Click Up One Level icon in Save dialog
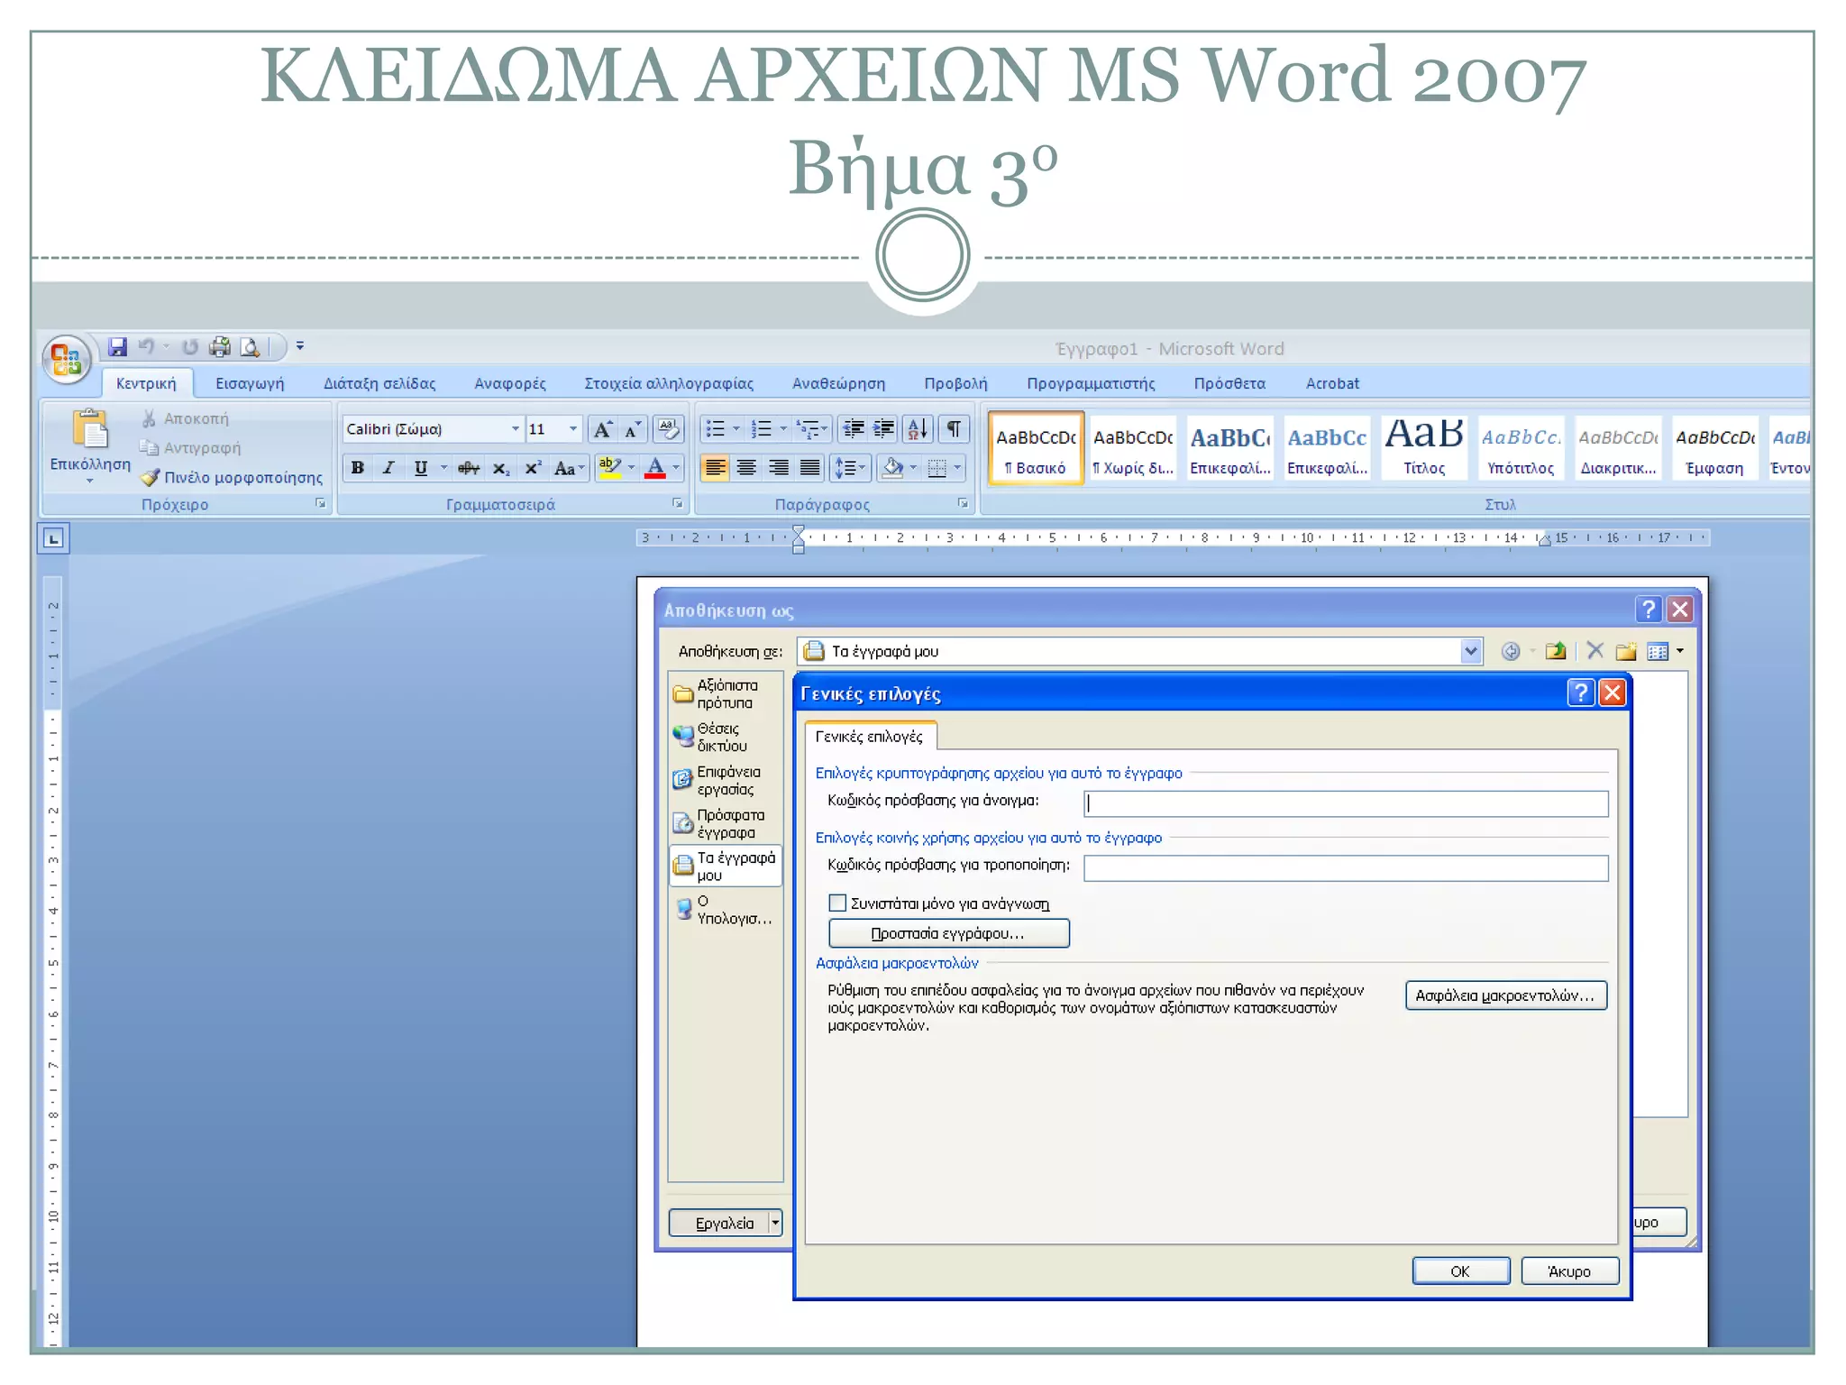 [1555, 651]
